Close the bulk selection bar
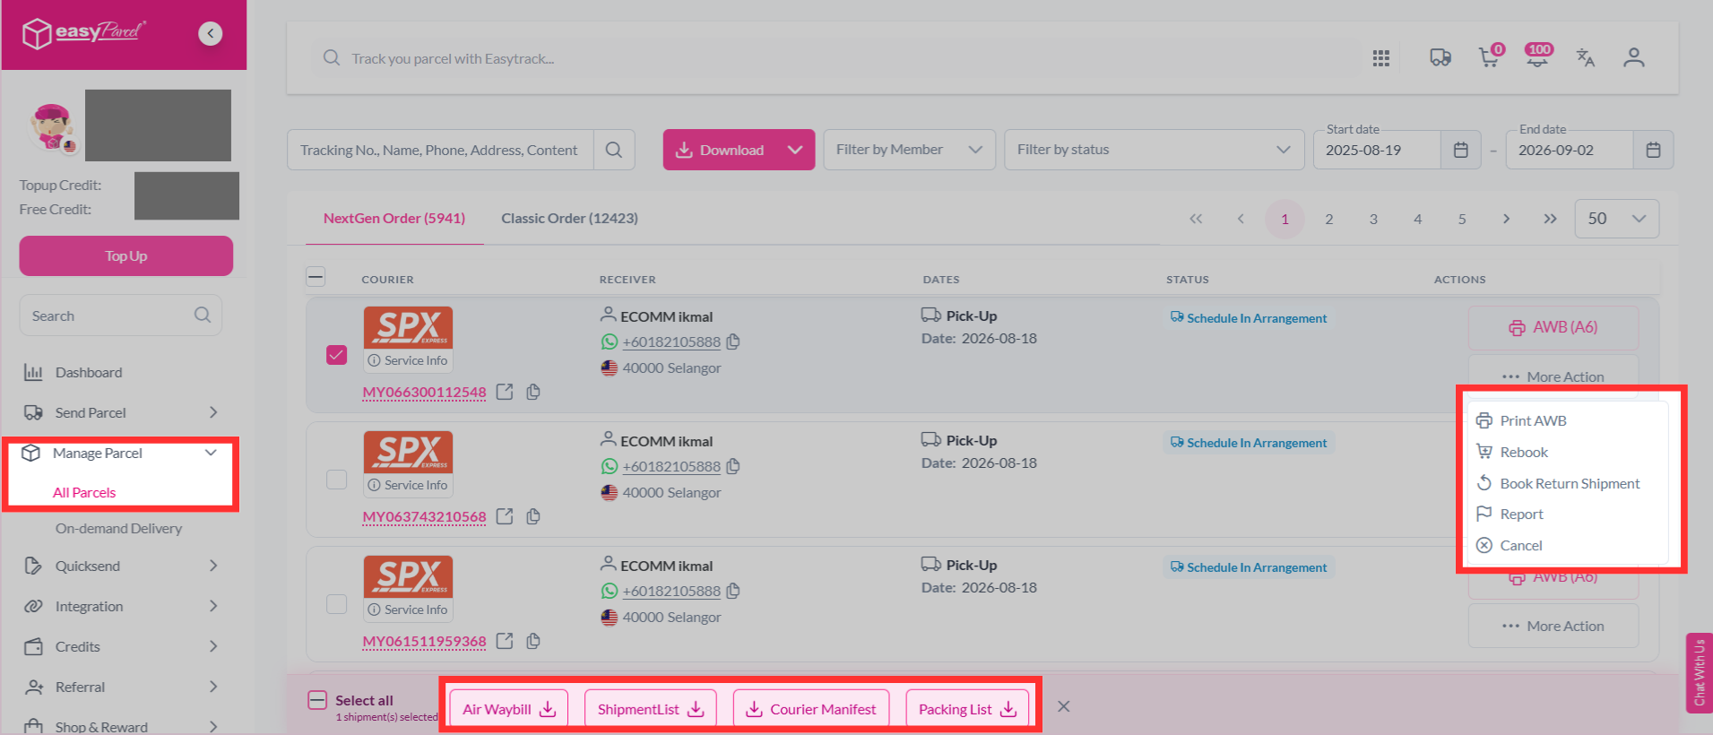The image size is (1713, 735). [x=1063, y=706]
